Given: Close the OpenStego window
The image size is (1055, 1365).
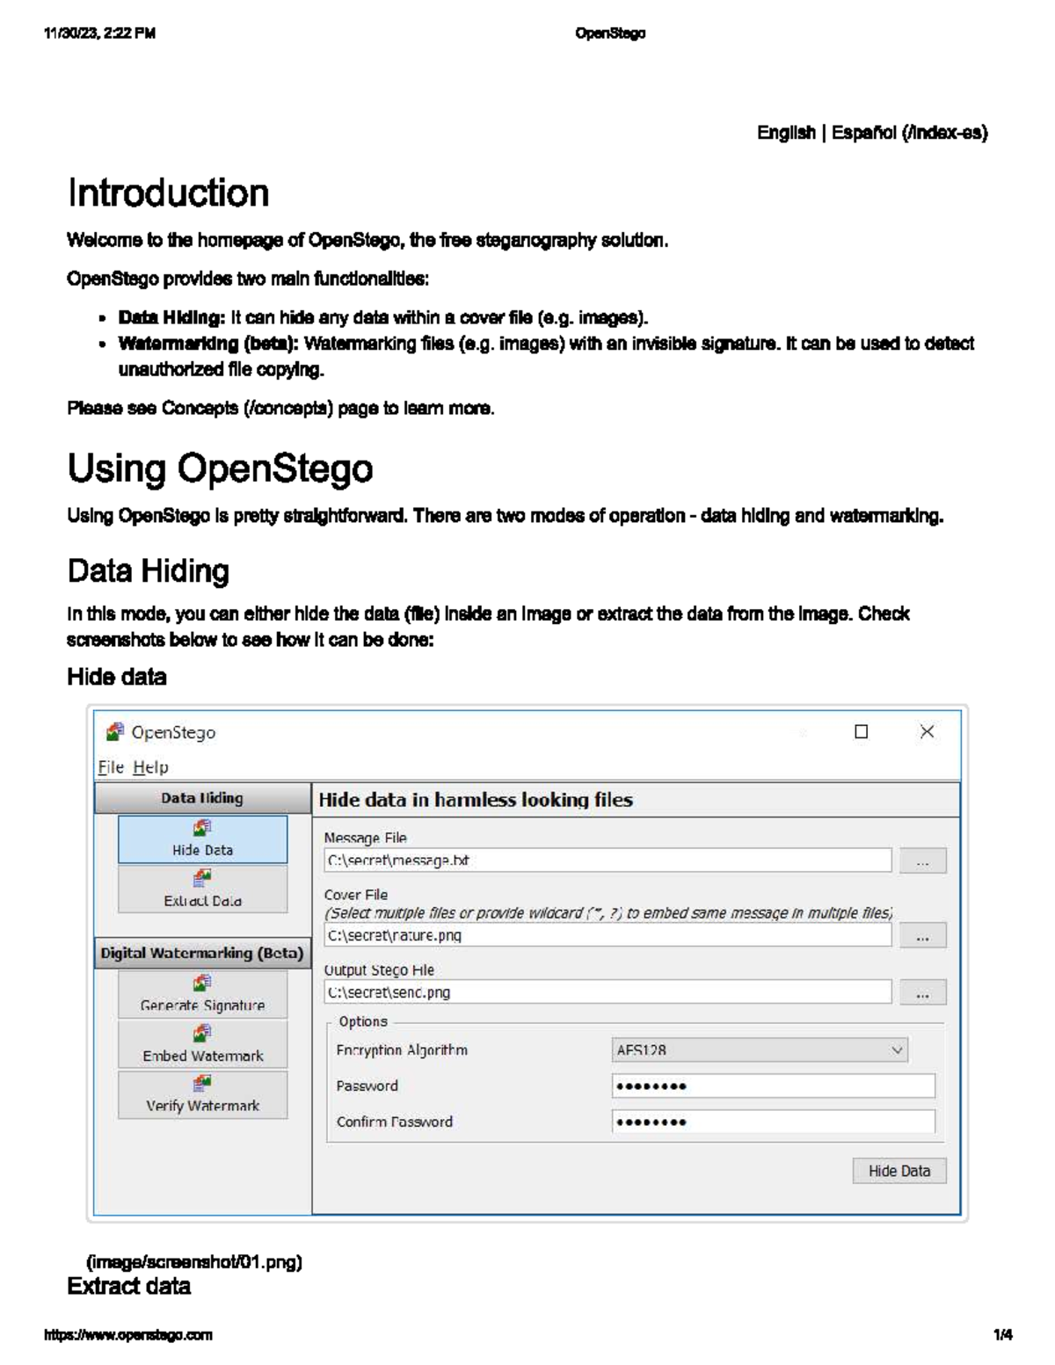Looking at the screenshot, I should (x=927, y=731).
